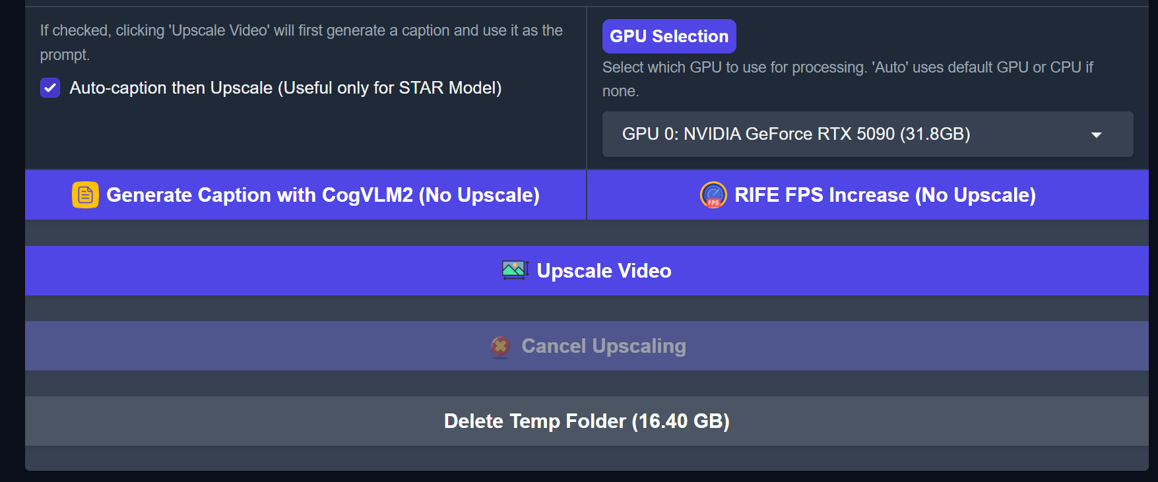1158x482 pixels.
Task: Click the '(Useful only for STAR Model)' text
Action: [389, 88]
